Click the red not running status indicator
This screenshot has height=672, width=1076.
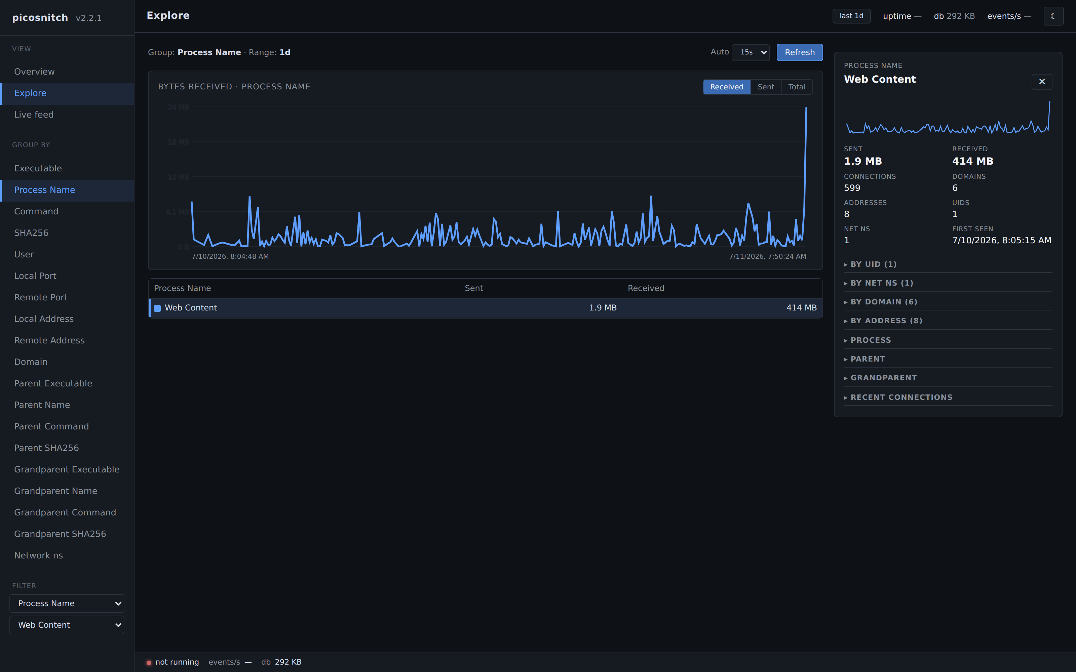(149, 663)
